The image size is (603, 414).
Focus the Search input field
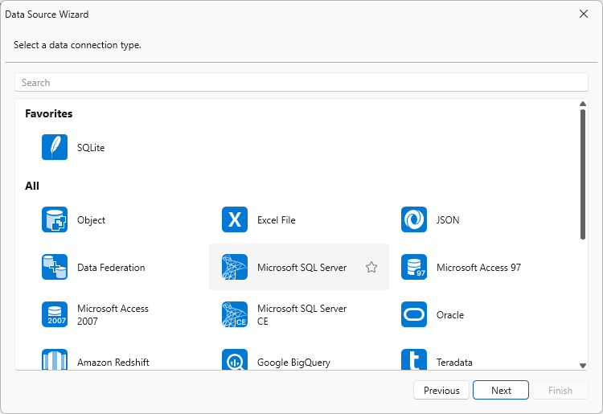click(301, 82)
